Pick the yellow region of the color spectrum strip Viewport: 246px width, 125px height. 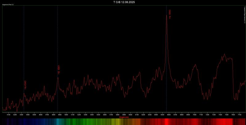click(x=117, y=122)
